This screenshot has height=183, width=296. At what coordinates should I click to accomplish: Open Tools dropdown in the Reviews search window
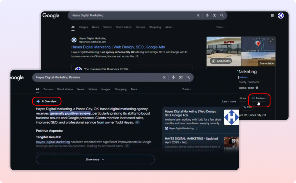pos(186,89)
